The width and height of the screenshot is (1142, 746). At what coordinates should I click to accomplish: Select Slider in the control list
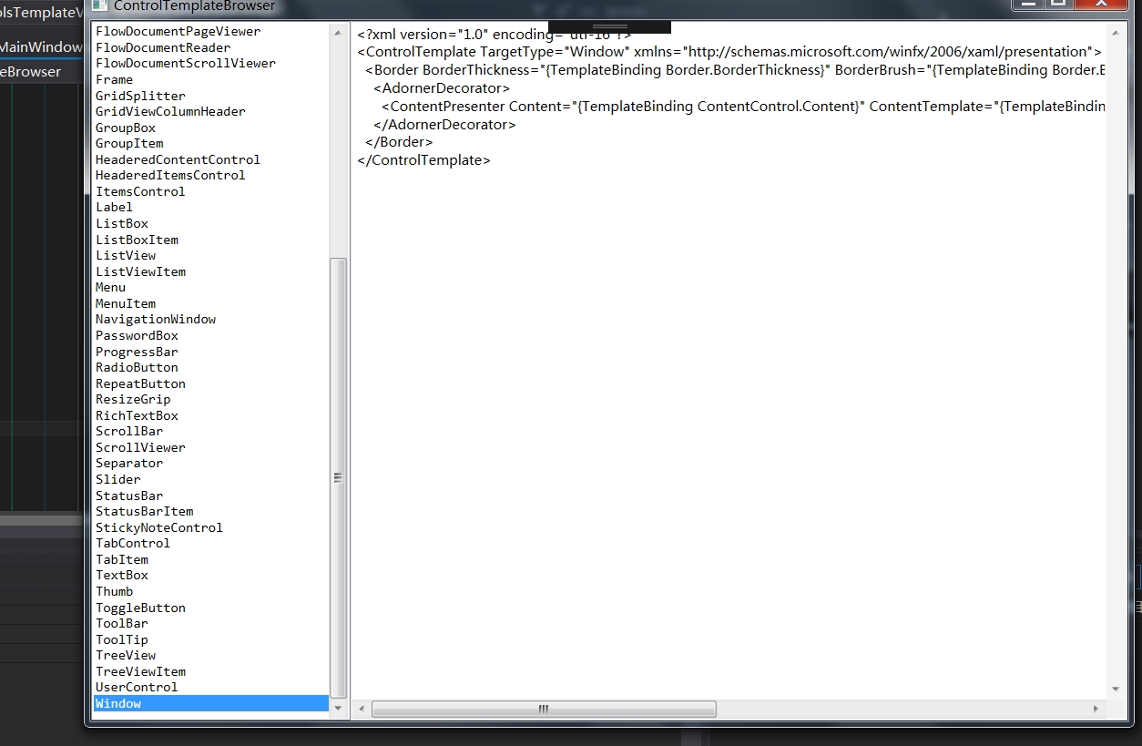211,479
